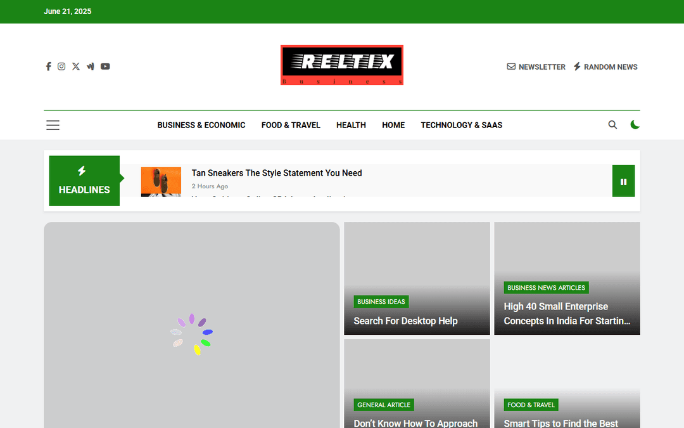Click the Food & Travel card tag

(x=531, y=405)
